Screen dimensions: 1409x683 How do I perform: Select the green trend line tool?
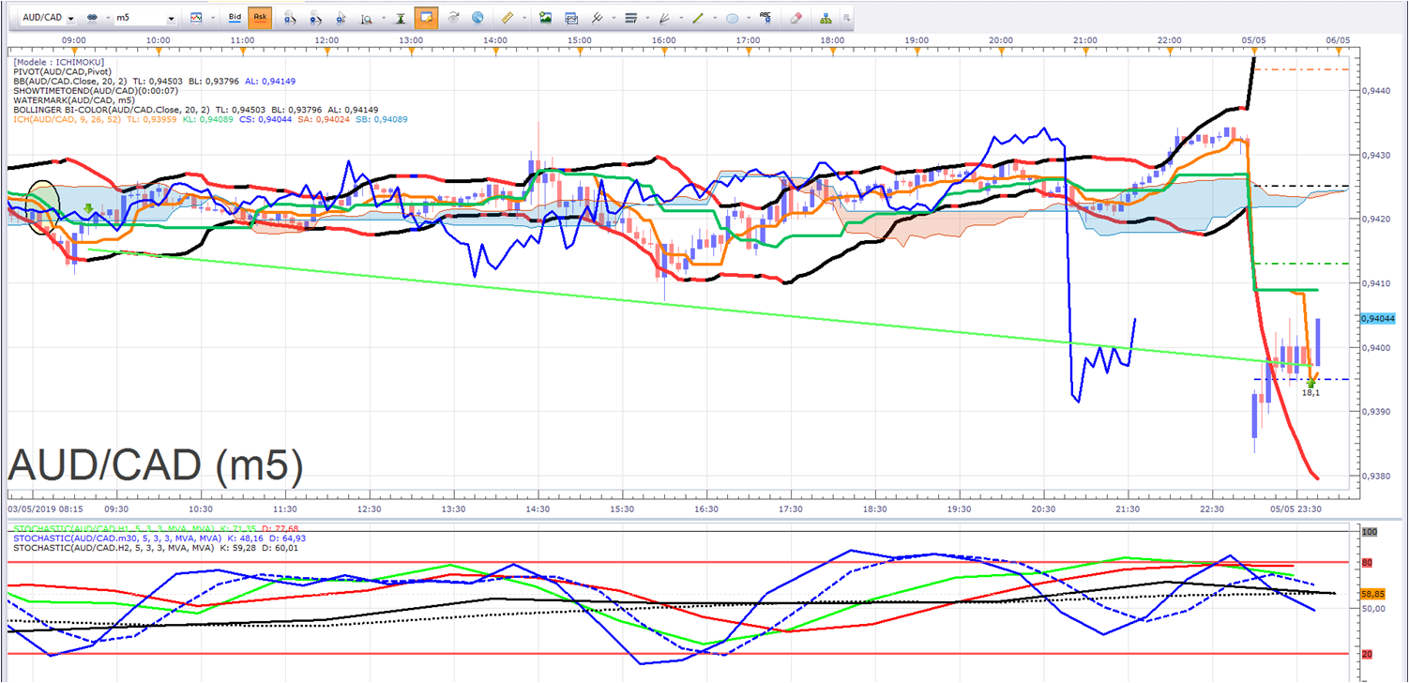698,18
